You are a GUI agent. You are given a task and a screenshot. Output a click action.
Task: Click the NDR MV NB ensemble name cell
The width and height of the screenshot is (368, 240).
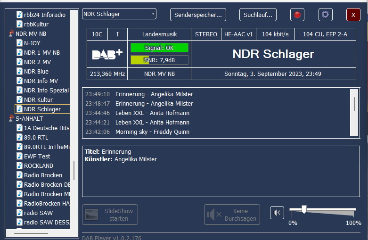click(x=159, y=74)
